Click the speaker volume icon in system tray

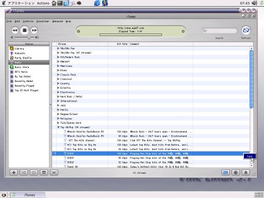click(x=254, y=3)
